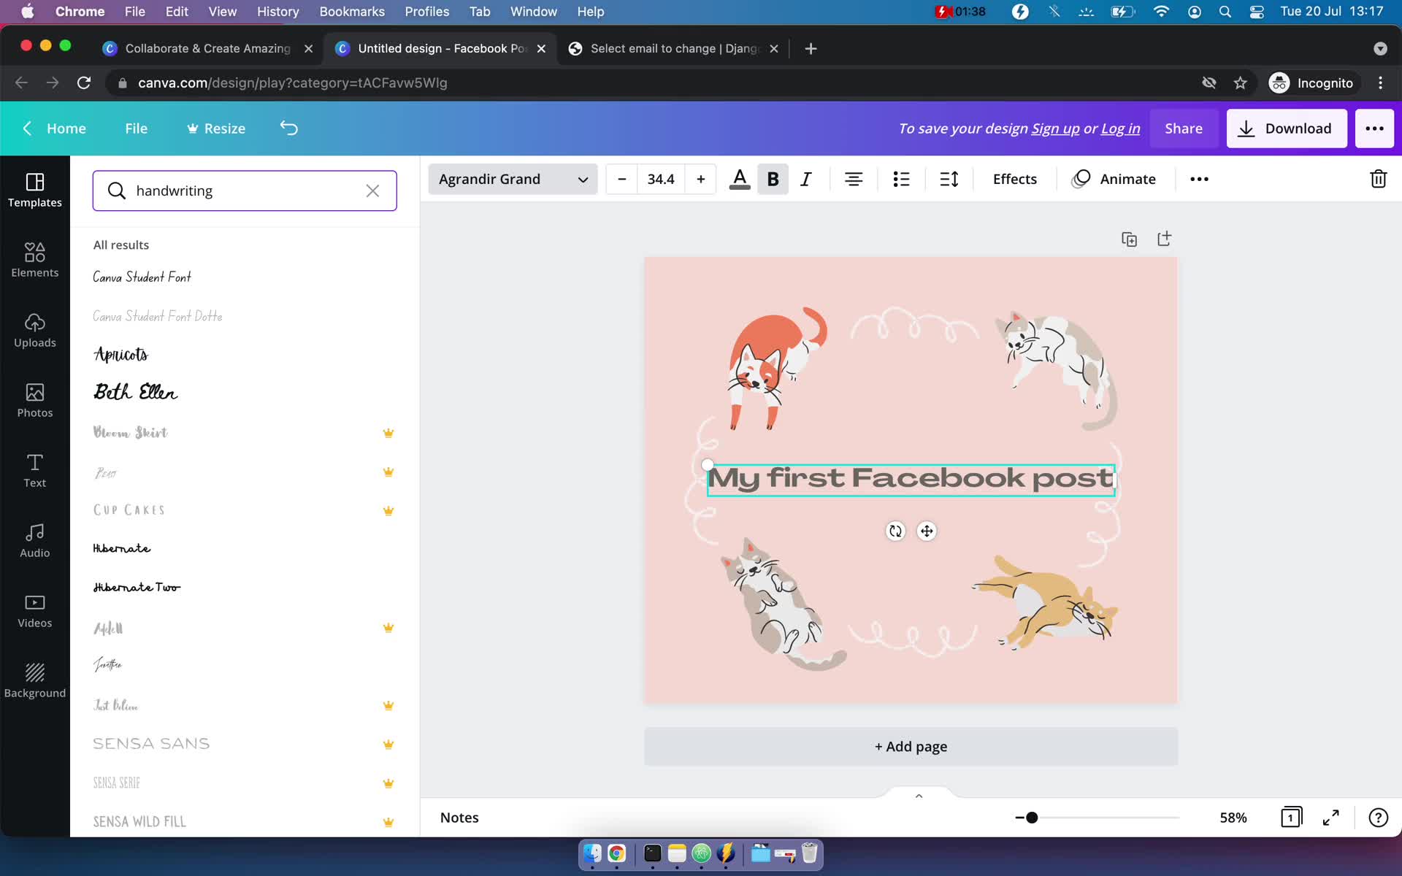Click the Sign up link
The width and height of the screenshot is (1402, 876).
1055,128
